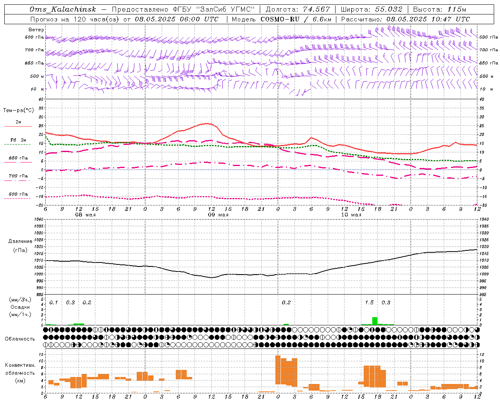The width and height of the screenshot is (500, 400).
Task: Click the forecast start date 08.05.2025 06:00 UTC
Action: 177,19
